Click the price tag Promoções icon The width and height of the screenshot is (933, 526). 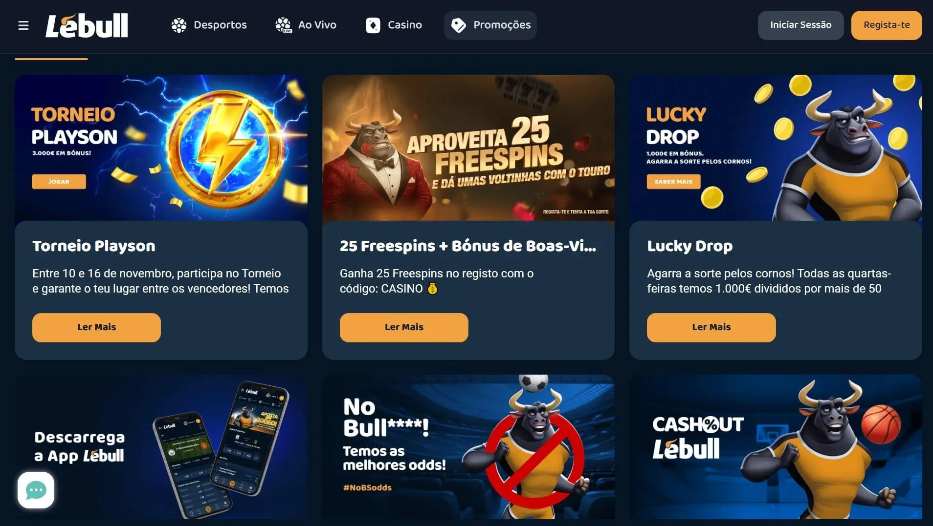pyautogui.click(x=459, y=25)
